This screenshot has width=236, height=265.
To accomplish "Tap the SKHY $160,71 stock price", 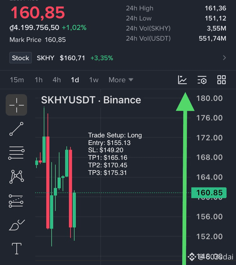I will [x=61, y=58].
